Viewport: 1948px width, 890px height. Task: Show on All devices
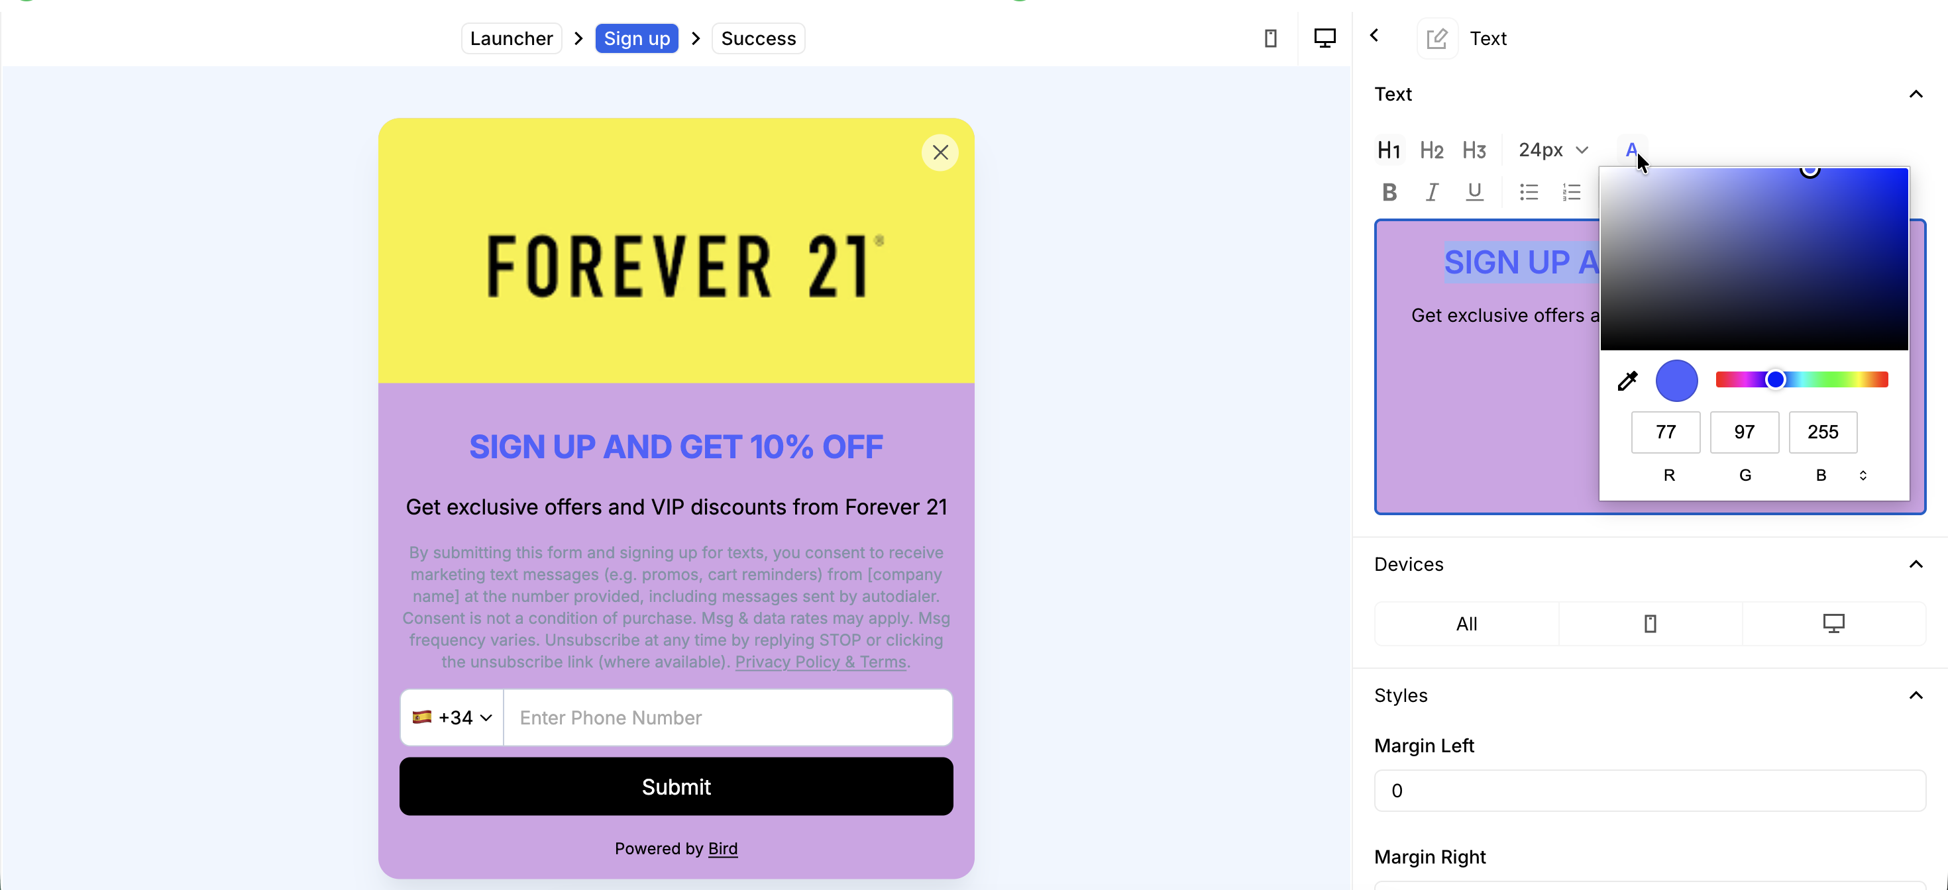1466,623
